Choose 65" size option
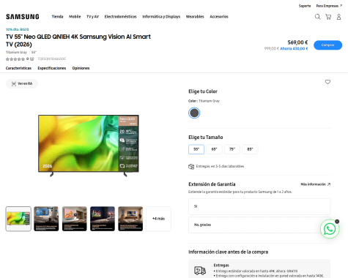This screenshot has width=348, height=278. [214, 149]
